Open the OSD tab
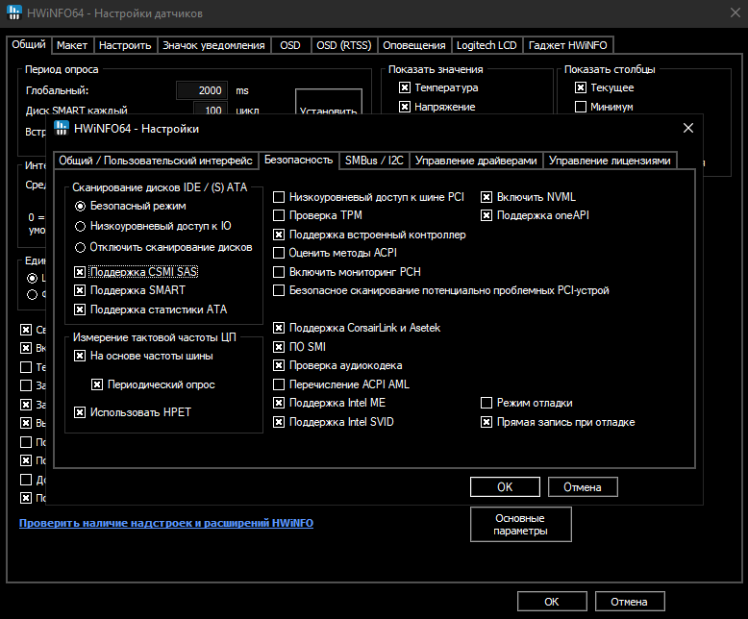The width and height of the screenshot is (748, 619). [x=290, y=45]
